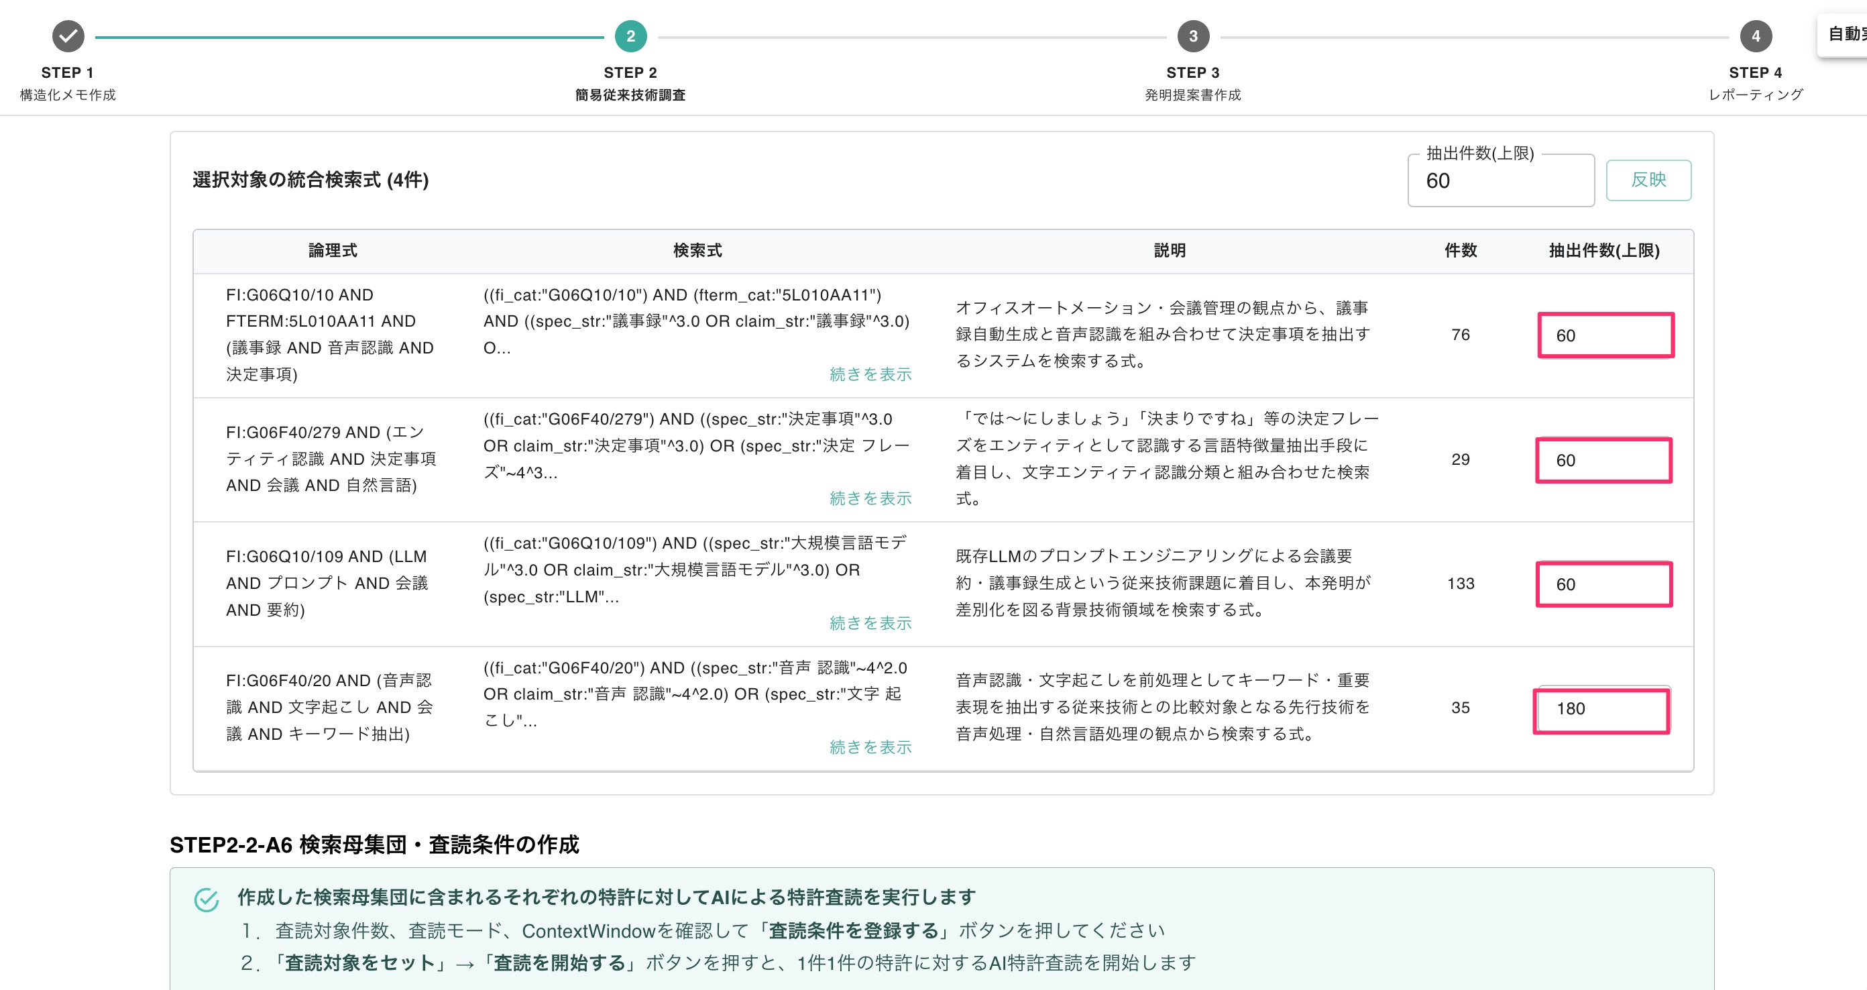Click the 件数 column header
The height and width of the screenshot is (990, 1867).
click(1461, 251)
